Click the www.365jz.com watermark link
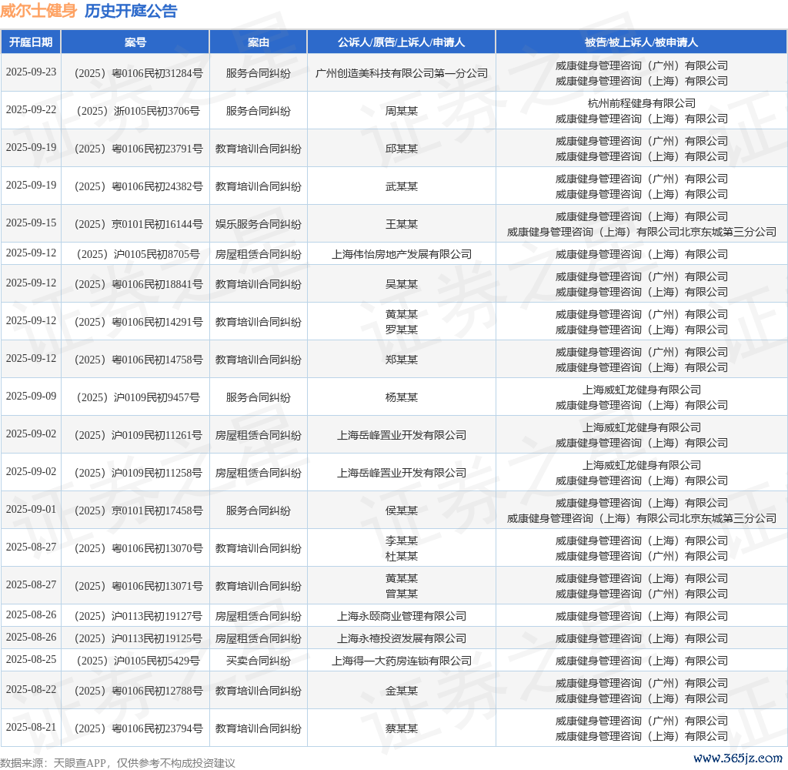Image resolution: width=788 pixels, height=770 pixels. 737,758
